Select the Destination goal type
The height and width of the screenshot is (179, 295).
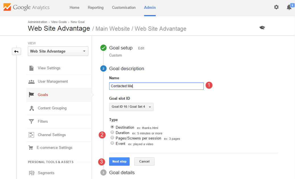click(112, 127)
